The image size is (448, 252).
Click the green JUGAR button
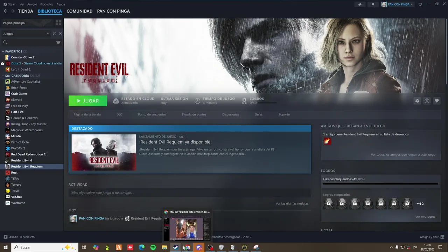tap(88, 101)
